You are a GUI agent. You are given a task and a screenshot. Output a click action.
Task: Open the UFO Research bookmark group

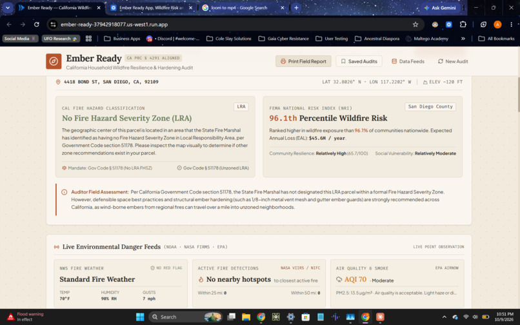[x=61, y=39]
